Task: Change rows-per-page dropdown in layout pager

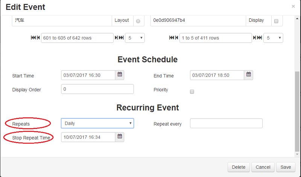Action: tap(134, 38)
